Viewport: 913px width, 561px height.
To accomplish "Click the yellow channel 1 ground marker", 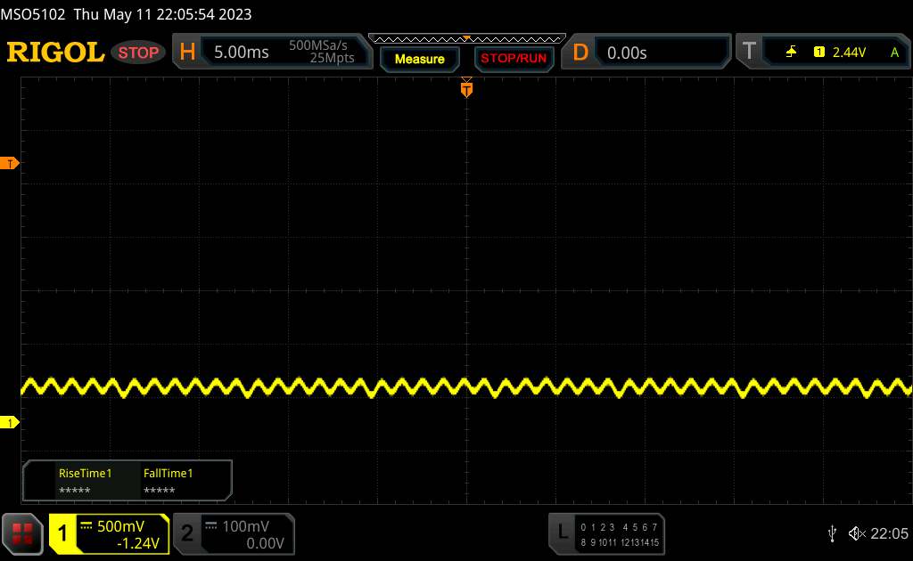I will click(x=9, y=423).
